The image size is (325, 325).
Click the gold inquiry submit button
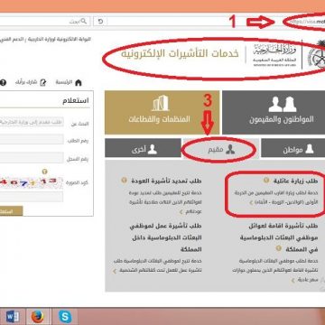click(x=11, y=211)
